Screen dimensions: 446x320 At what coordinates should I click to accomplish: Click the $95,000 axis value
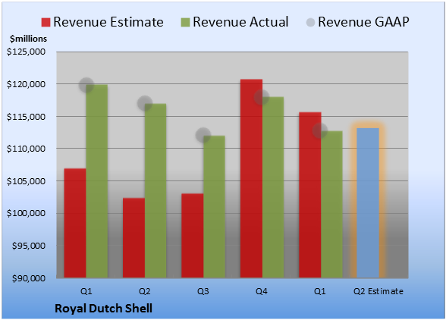29,246
